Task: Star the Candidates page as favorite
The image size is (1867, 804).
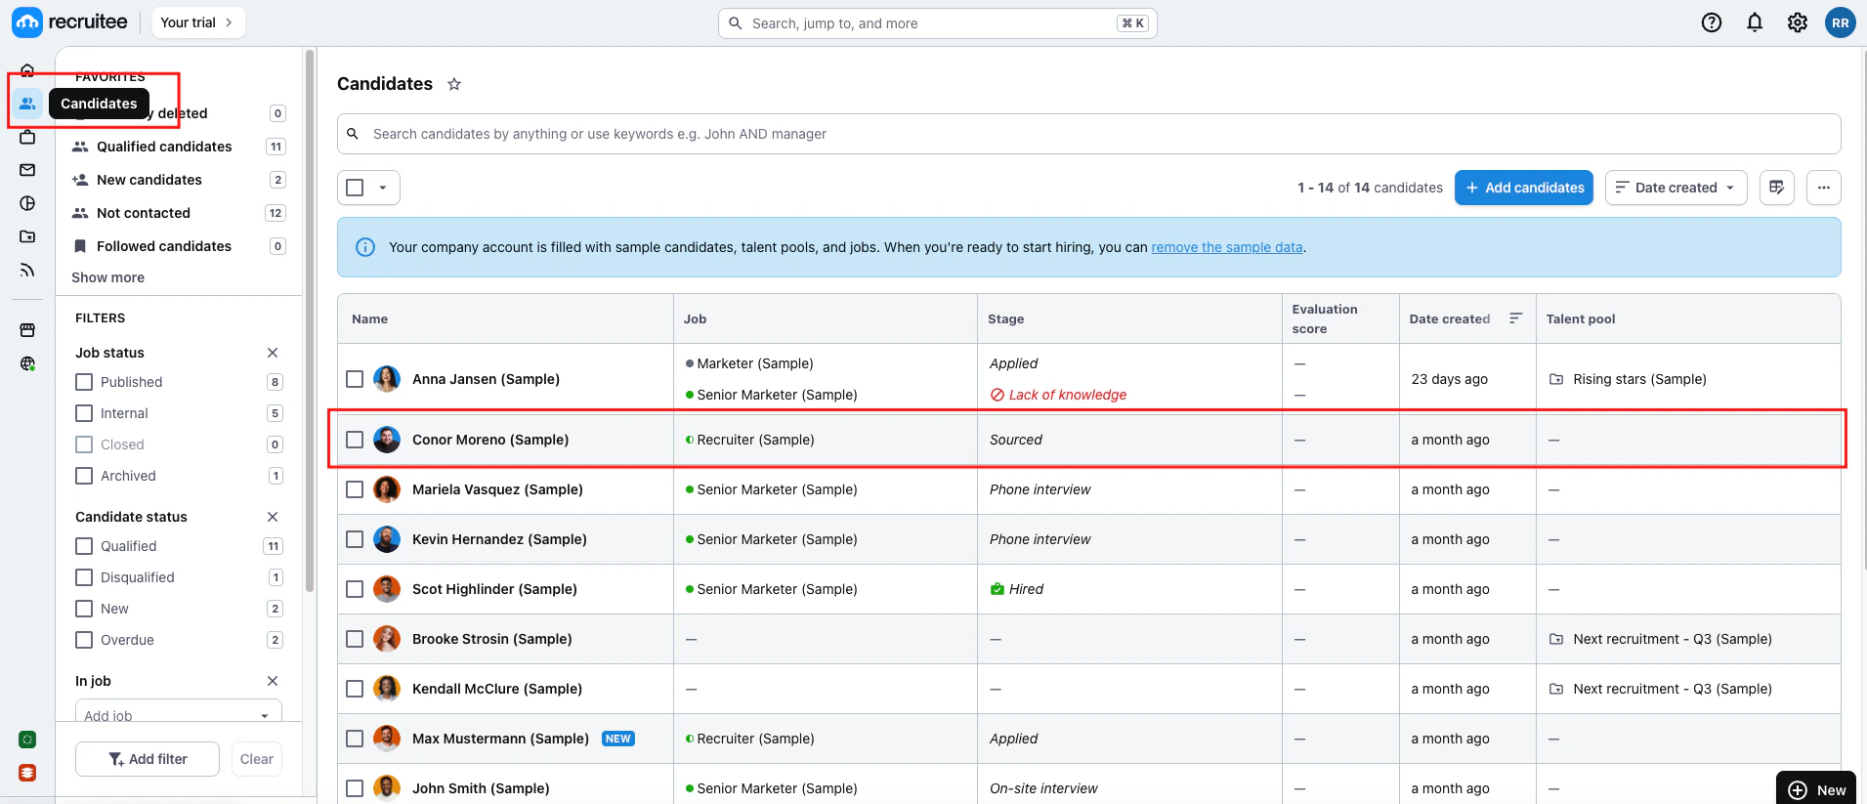Action: pyautogui.click(x=454, y=84)
